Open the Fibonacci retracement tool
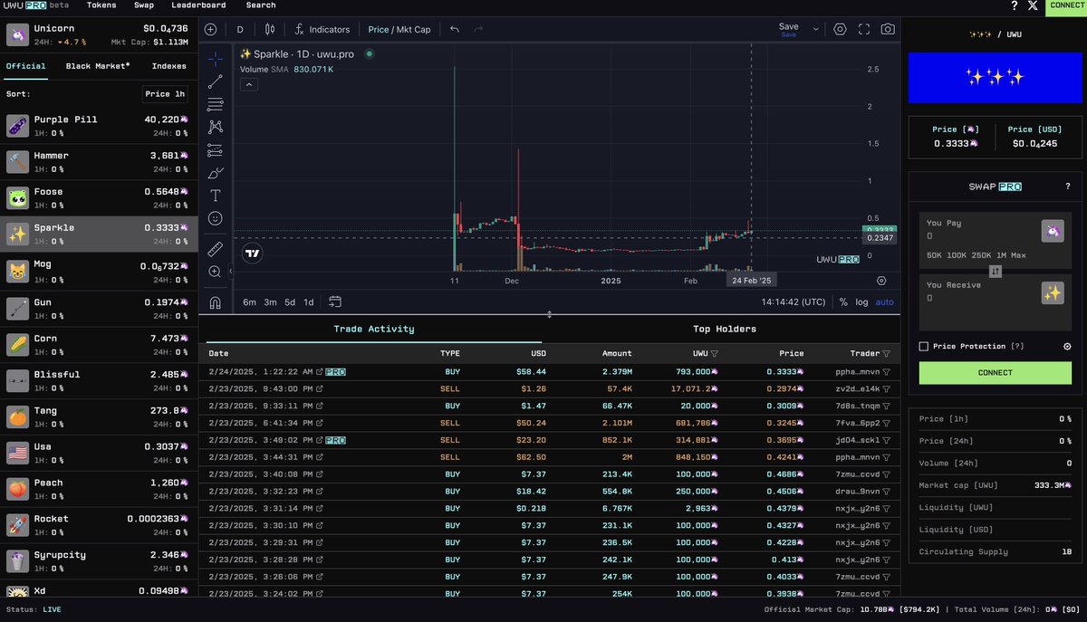 pyautogui.click(x=215, y=105)
